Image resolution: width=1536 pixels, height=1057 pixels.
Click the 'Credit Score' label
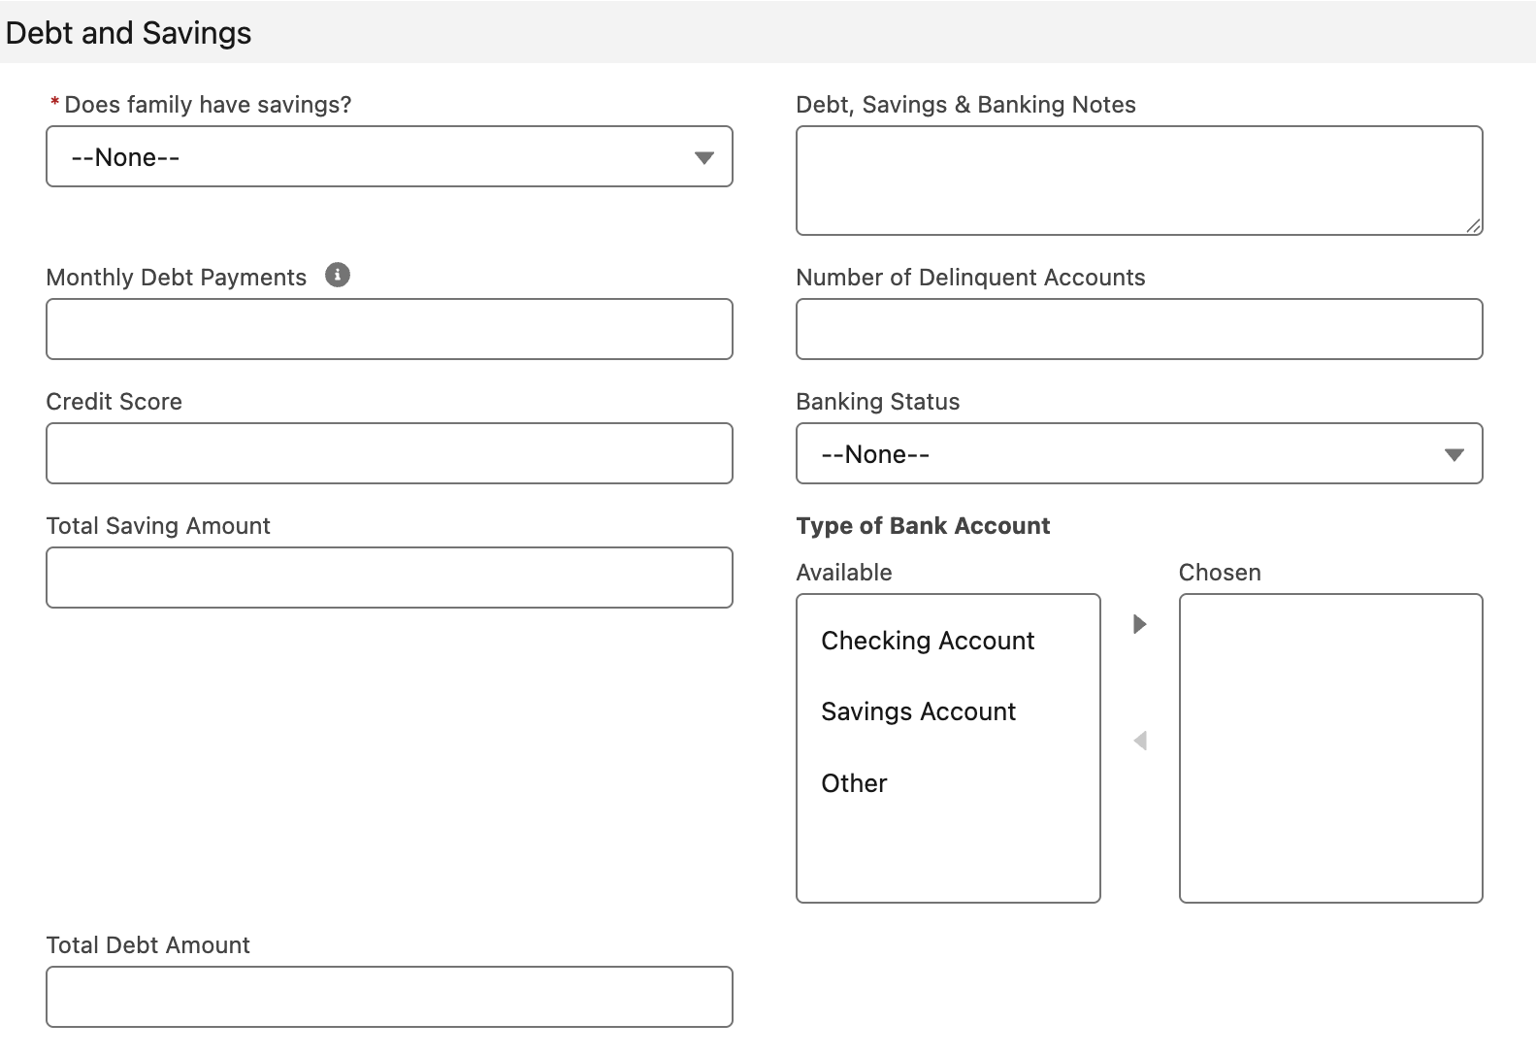coord(114,402)
